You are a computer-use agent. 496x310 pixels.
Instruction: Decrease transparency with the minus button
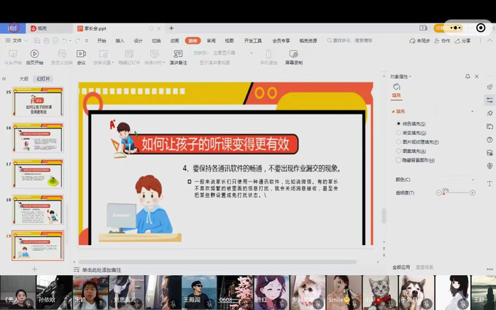pyautogui.click(x=439, y=193)
